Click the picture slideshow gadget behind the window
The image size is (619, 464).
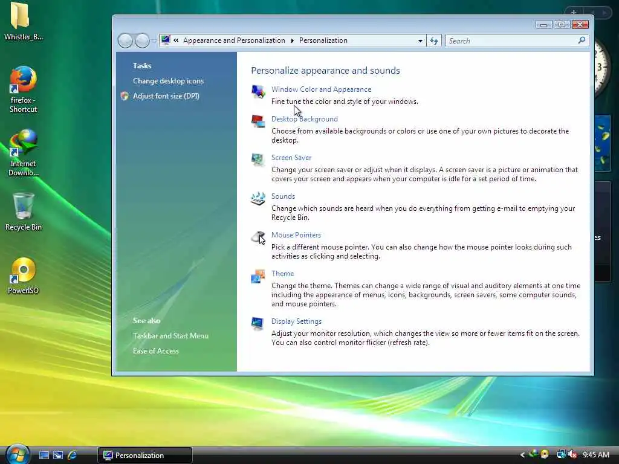point(603,143)
